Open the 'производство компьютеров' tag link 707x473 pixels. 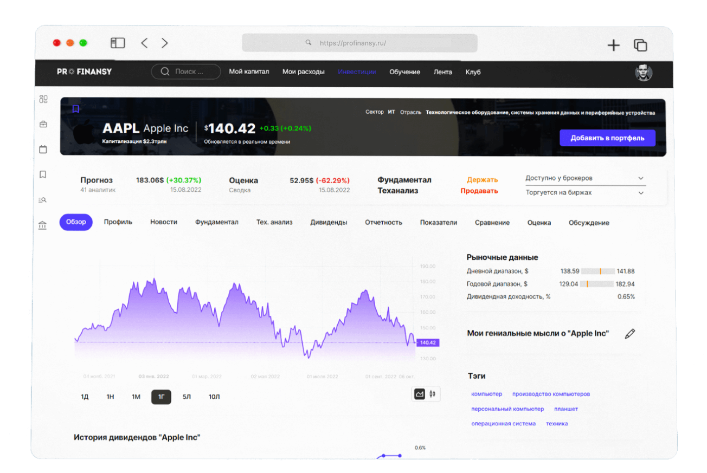tap(551, 394)
